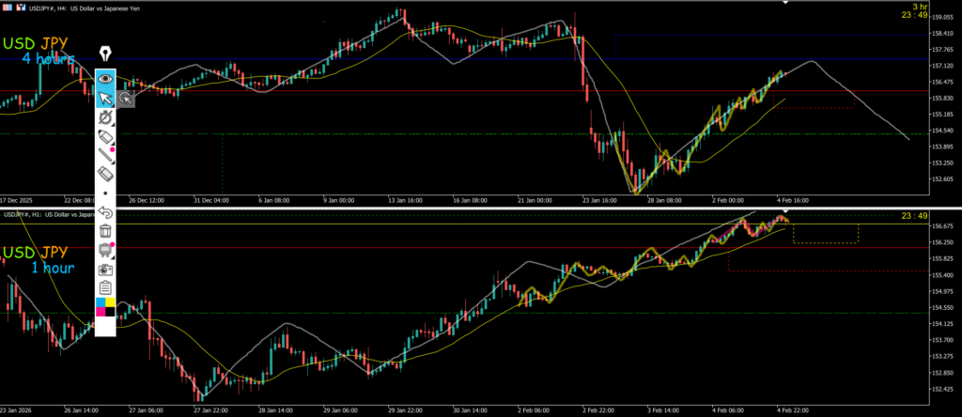Select the pencil drawing tool
Image resolution: width=962 pixels, height=417 pixels.
pyautogui.click(x=105, y=156)
